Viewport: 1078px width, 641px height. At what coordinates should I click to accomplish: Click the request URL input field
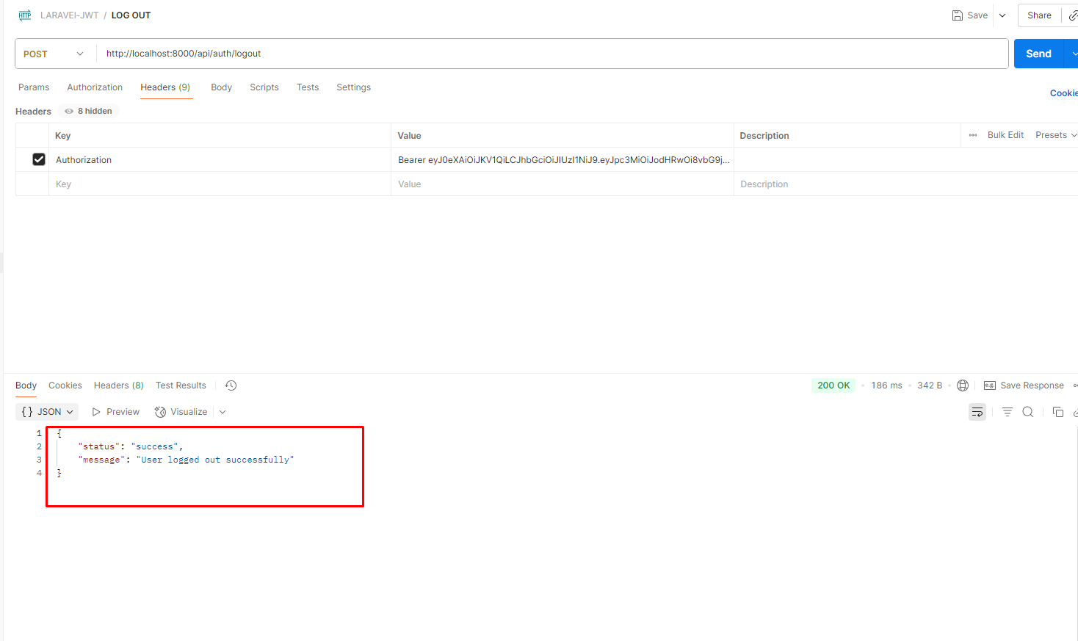point(551,54)
